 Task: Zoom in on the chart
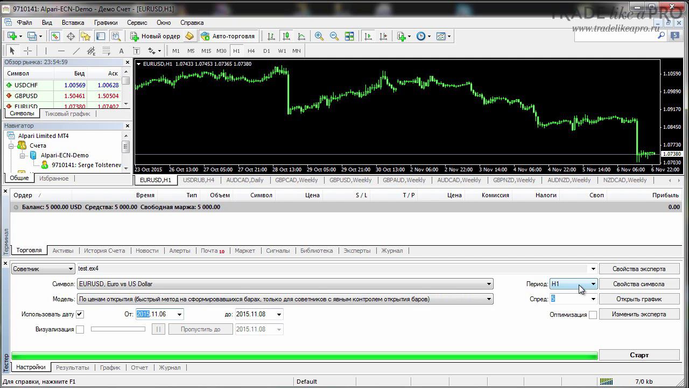(319, 36)
